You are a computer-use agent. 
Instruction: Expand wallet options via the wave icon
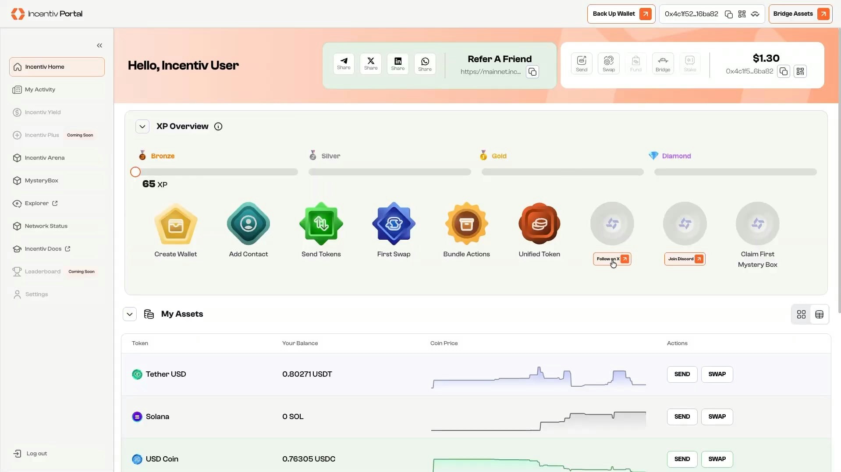click(755, 14)
